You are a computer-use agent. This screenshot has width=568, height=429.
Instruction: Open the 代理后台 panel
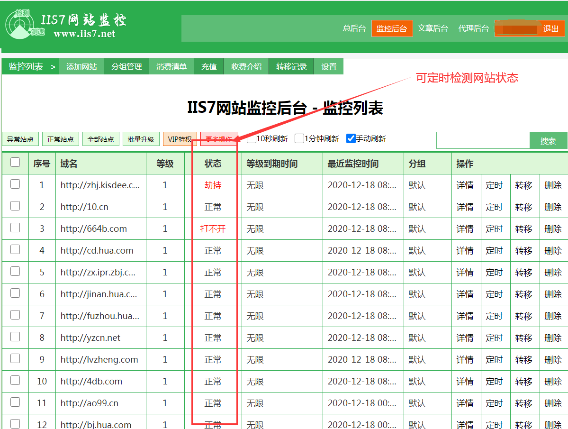pos(473,28)
